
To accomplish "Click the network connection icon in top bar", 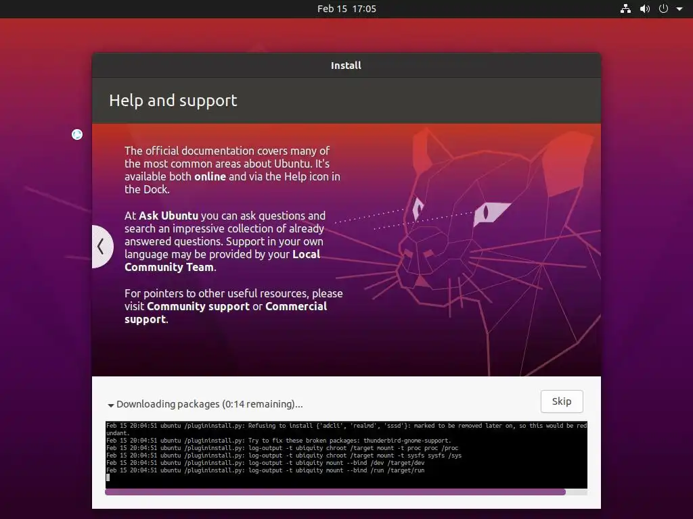I will 625,9.
